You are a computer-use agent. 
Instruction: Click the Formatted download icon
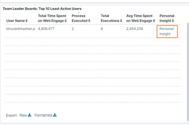[55, 115]
